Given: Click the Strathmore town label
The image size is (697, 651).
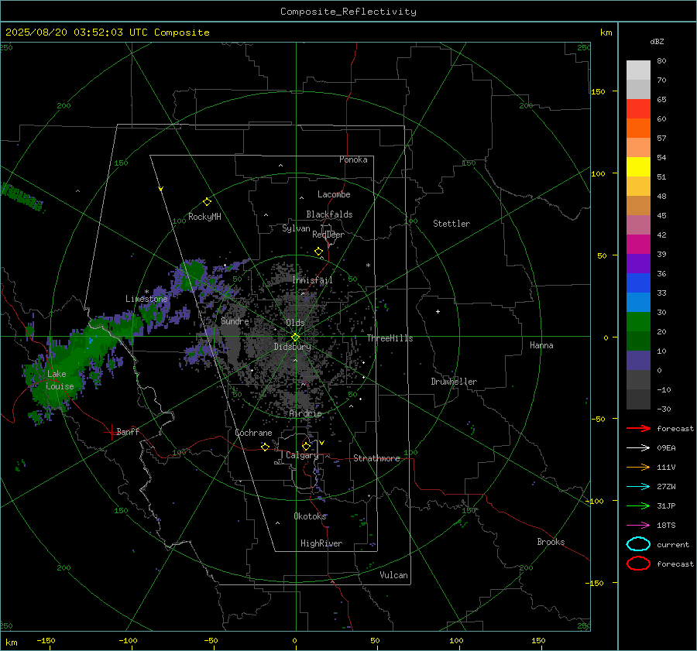Looking at the screenshot, I should click(376, 458).
